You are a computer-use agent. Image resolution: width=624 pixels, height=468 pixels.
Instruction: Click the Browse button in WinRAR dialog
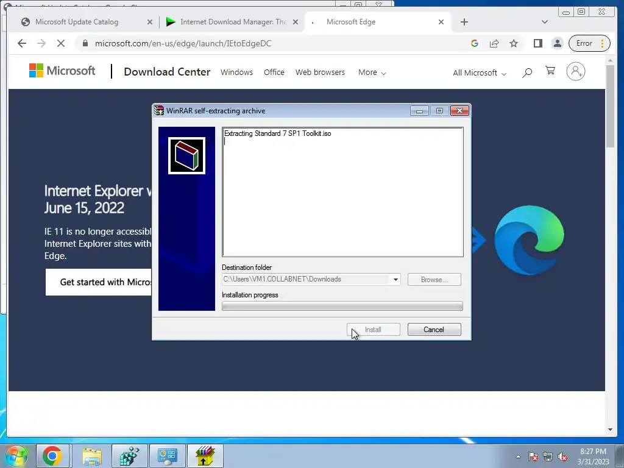coord(434,280)
